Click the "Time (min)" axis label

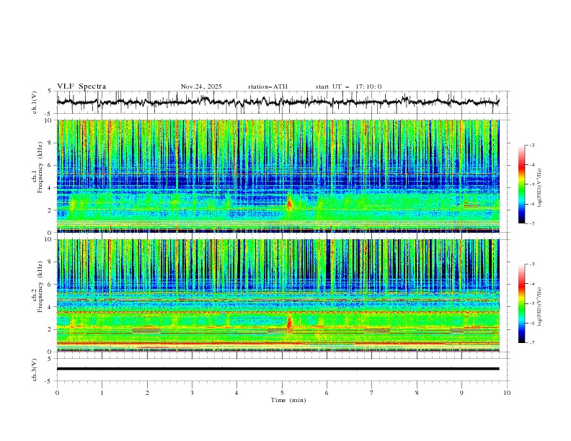click(x=288, y=400)
